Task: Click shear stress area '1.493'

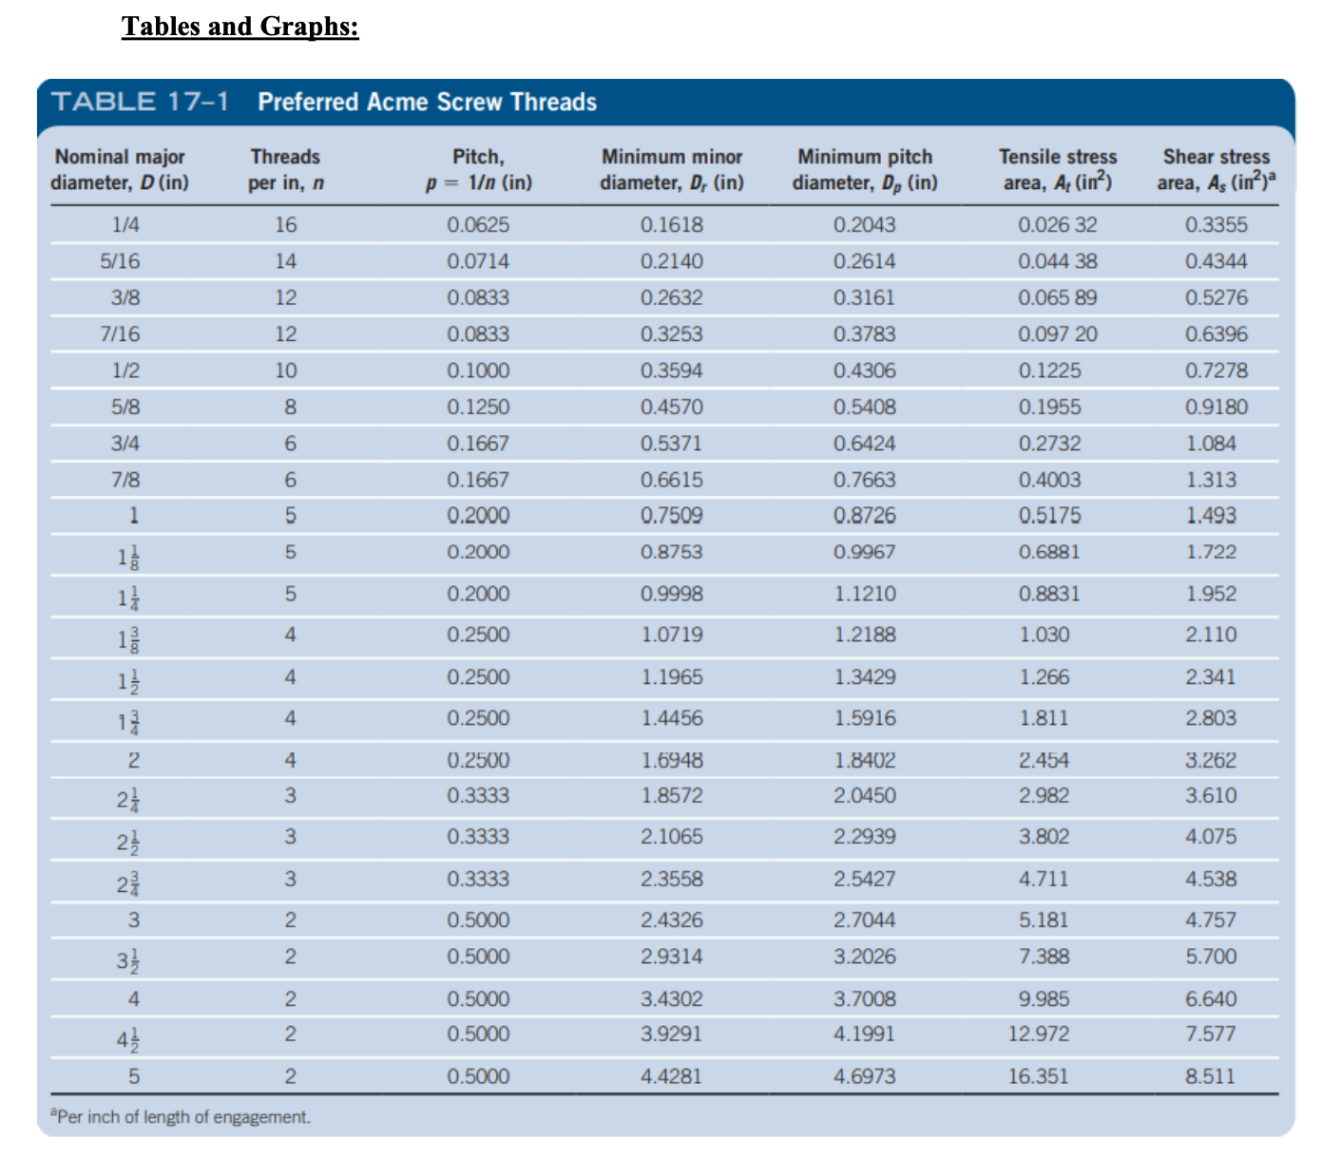Action: 1212,516
